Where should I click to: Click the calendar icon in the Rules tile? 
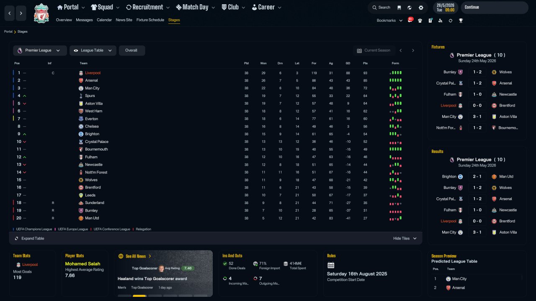[x=331, y=265]
